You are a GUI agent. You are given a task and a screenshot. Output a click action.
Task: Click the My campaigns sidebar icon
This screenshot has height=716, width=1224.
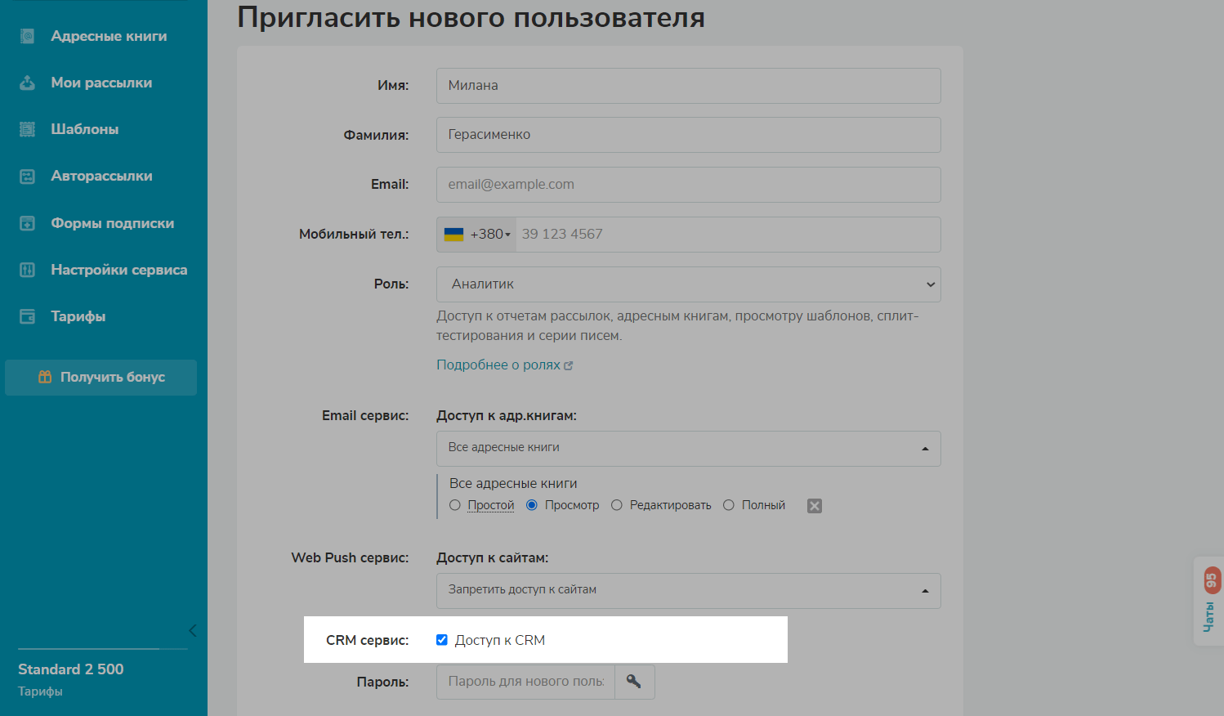point(27,83)
